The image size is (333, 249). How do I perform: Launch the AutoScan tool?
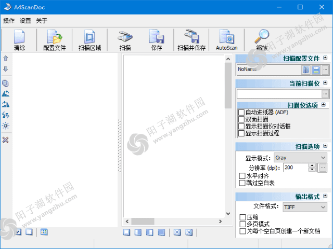[x=227, y=40]
